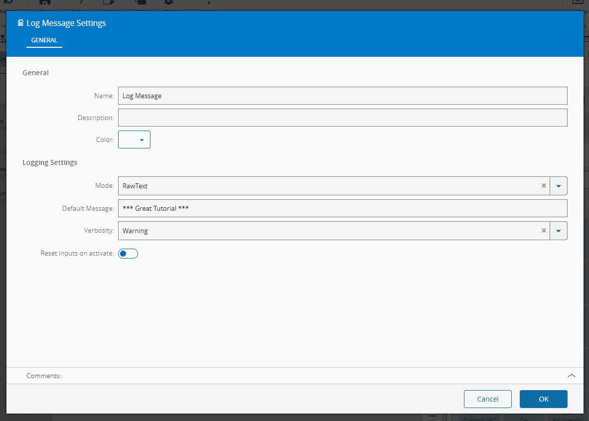Click the Warning value in Verbosity box
Screen dimensions: 589x421
136,231
